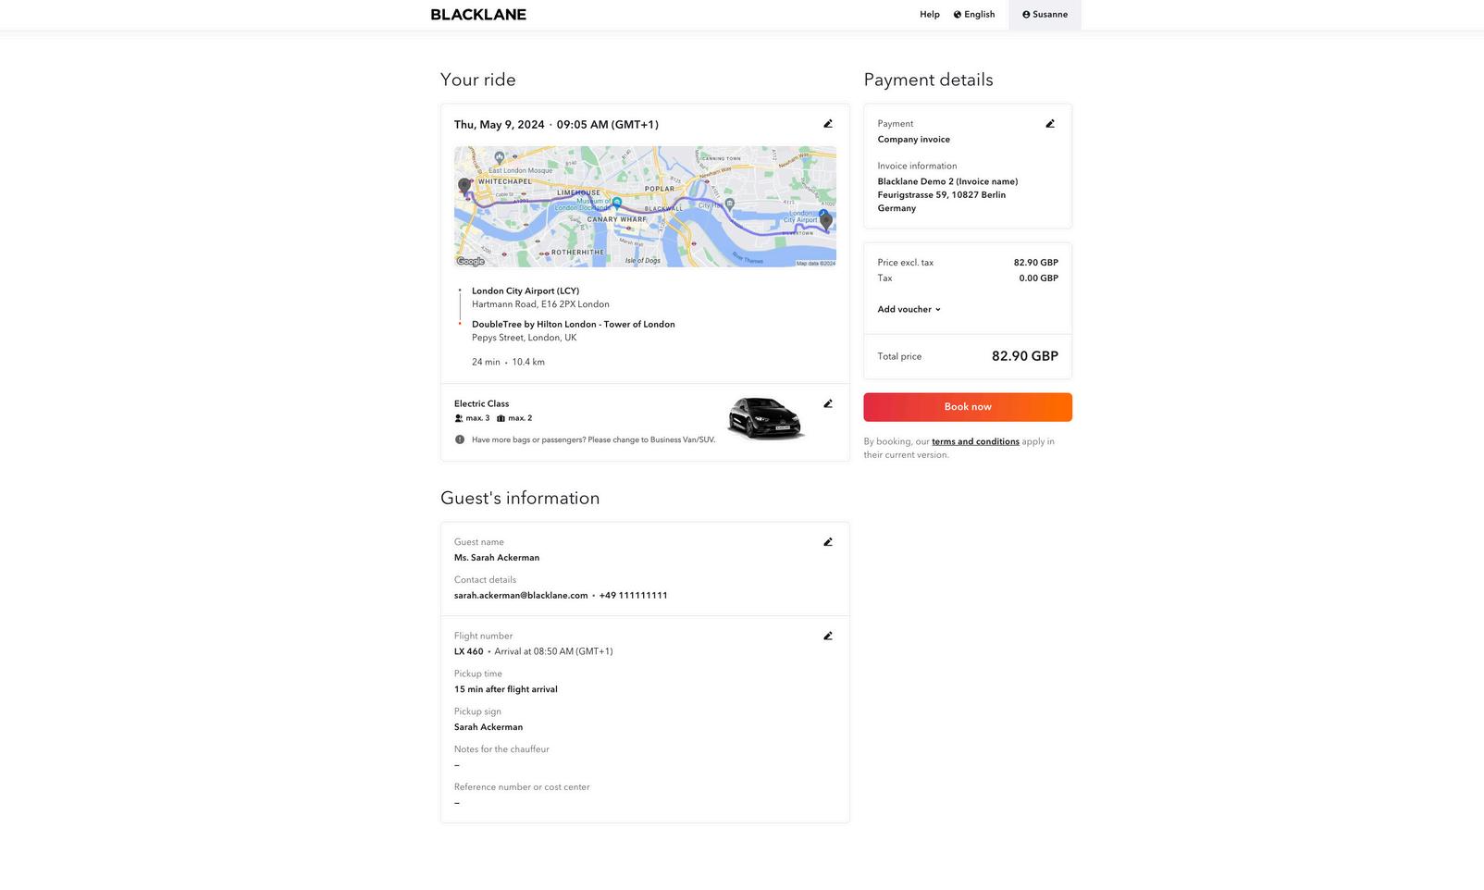Edit the flight number information
1484x890 pixels.
pyautogui.click(x=828, y=637)
